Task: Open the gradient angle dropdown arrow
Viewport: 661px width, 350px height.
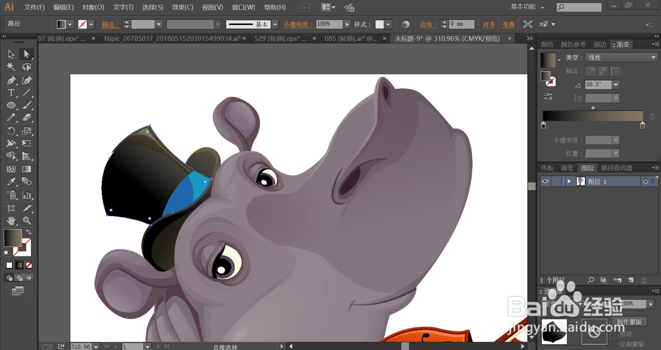Action: (616, 85)
